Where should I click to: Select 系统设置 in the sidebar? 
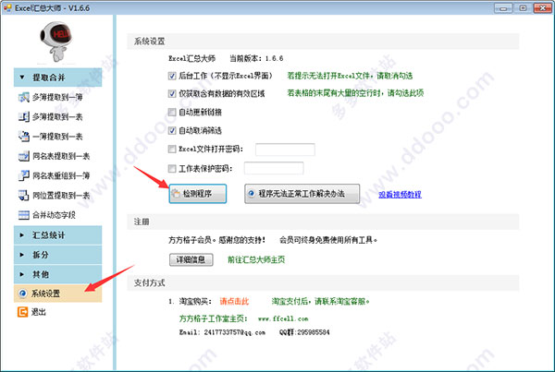tap(57, 294)
